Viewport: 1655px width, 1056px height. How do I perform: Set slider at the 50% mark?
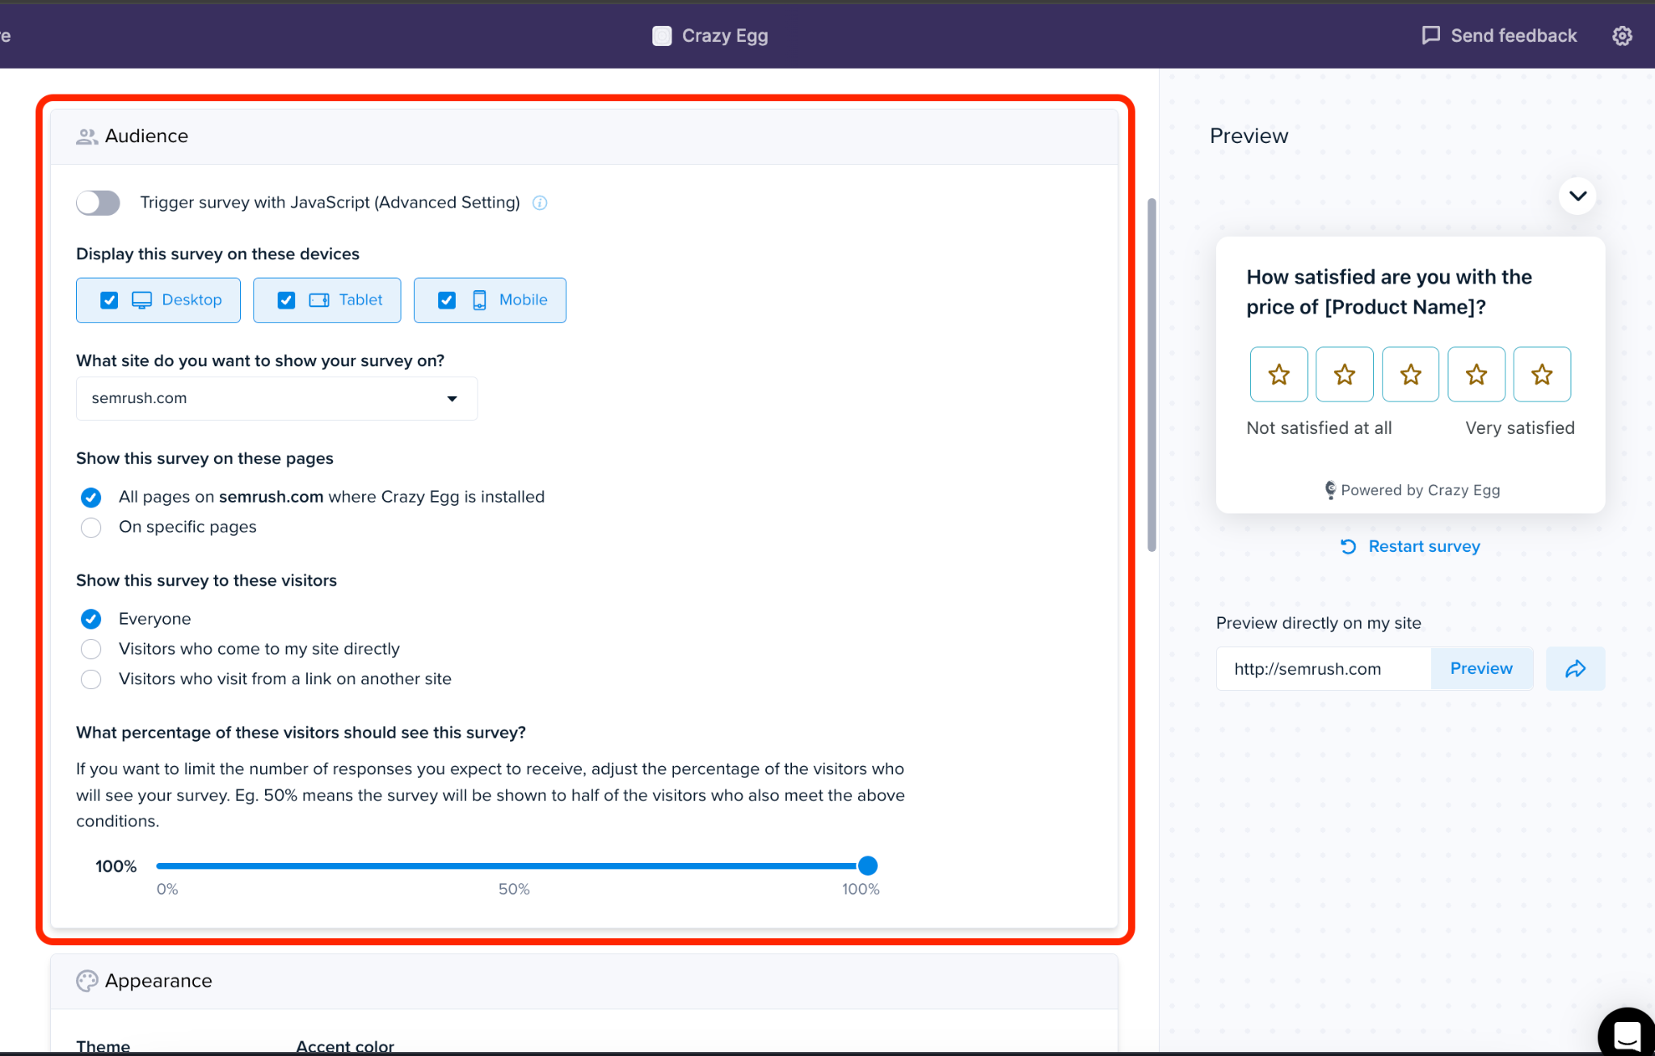tap(514, 866)
